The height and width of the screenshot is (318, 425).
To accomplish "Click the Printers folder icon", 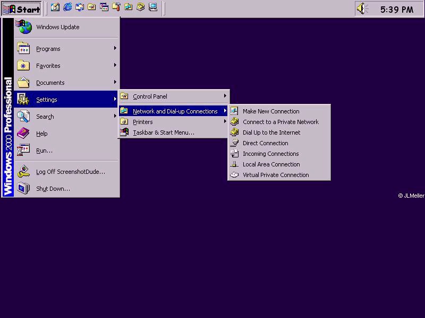I will pos(124,121).
